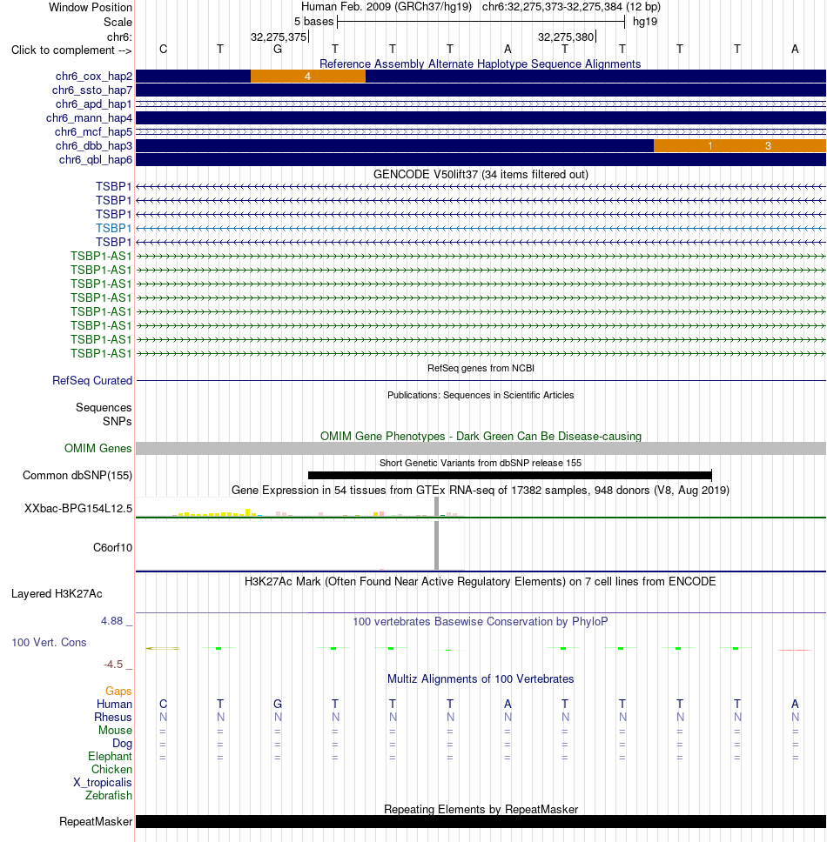Open the PhyloP Basewise Conservation title
Screen dimensions: 827x842
coord(481,622)
